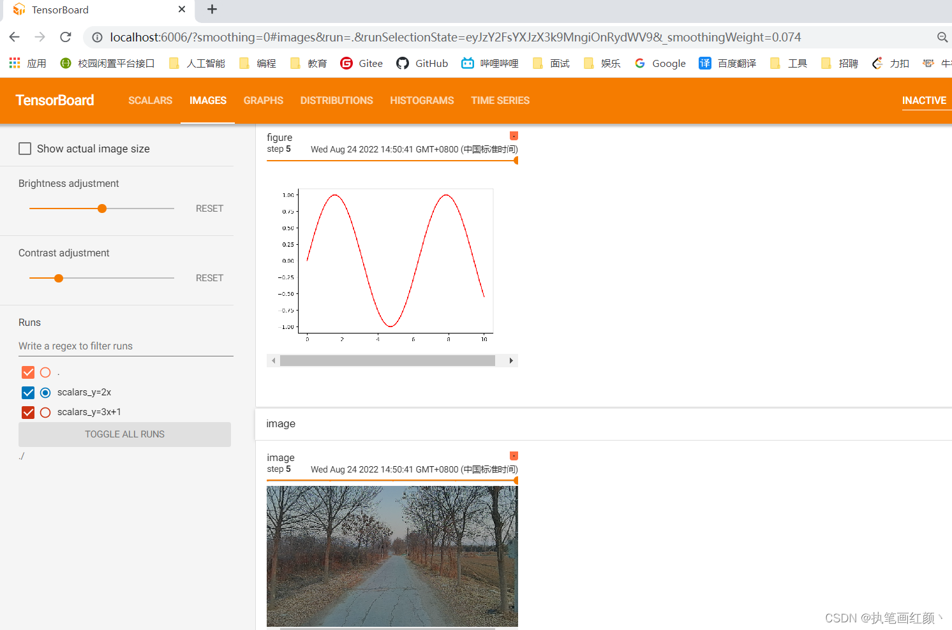
Task: Click the TOGGLE ALL RUNS button
Action: [124, 434]
